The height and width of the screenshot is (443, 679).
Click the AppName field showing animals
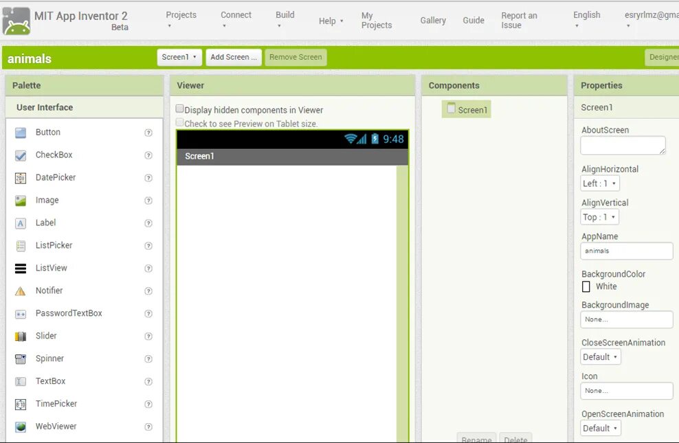[626, 251]
